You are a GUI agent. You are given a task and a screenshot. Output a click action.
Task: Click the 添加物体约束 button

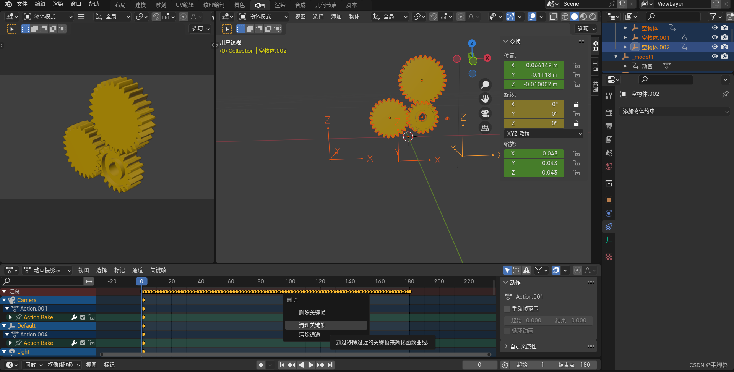tap(674, 111)
